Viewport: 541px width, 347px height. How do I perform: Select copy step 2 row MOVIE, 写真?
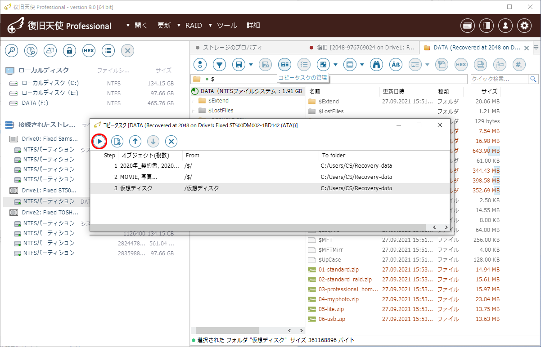coord(269,177)
